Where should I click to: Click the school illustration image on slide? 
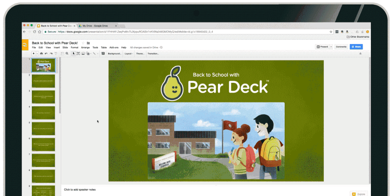point(216,141)
